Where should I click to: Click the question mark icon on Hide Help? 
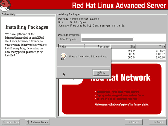coord(4,122)
